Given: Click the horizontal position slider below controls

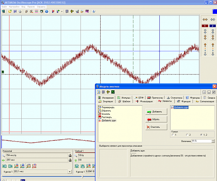Looking at the screenshot, I should click(x=83, y=177).
